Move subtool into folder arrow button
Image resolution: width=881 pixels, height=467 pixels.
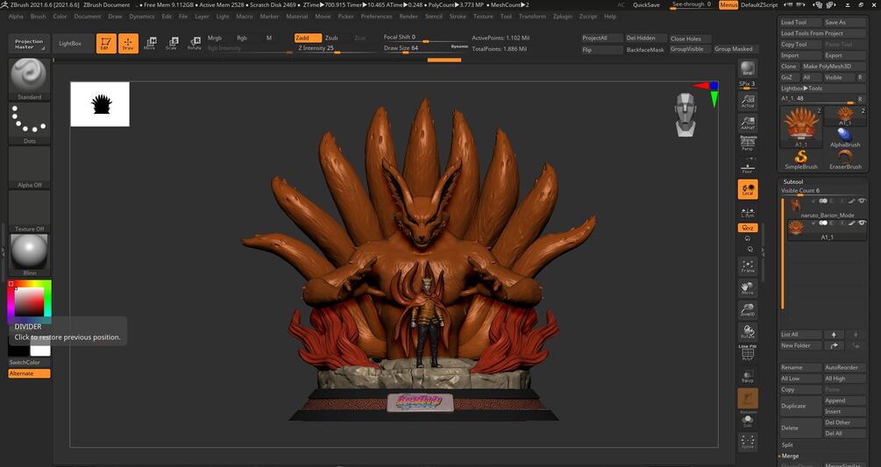(834, 346)
